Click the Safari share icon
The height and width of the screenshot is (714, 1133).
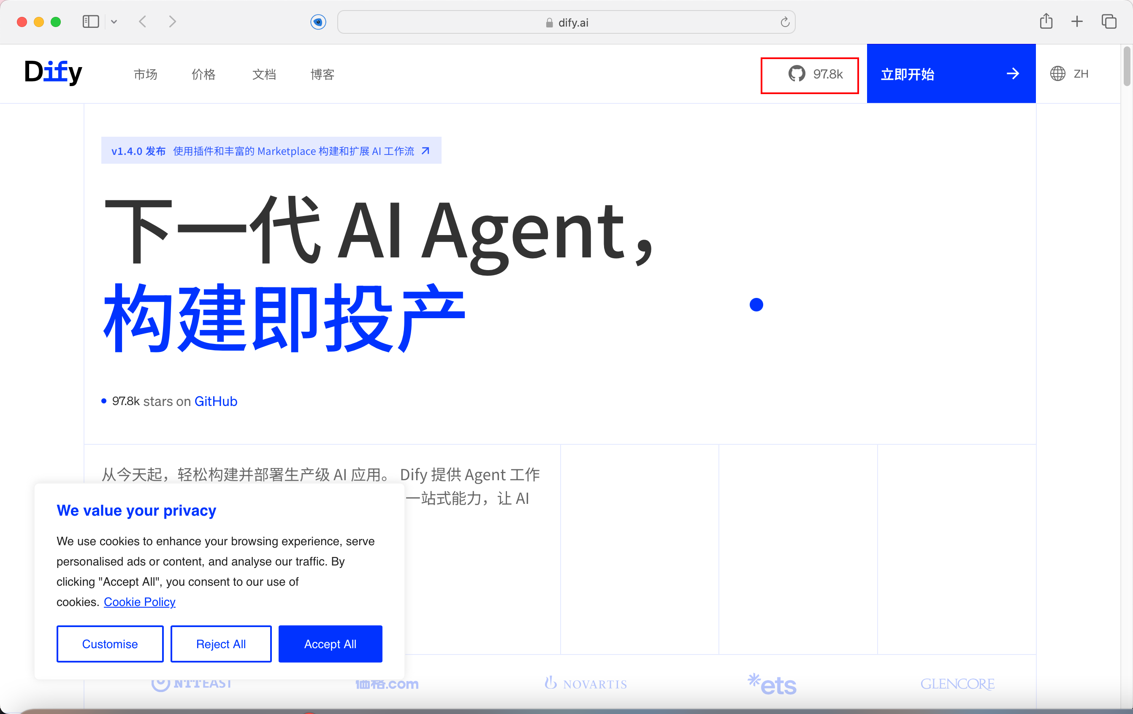tap(1046, 22)
